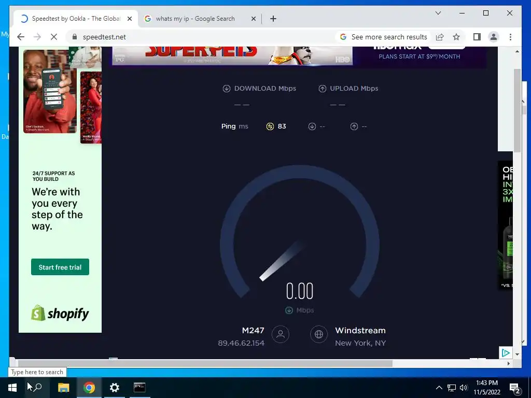
Task: Click the globe server icon
Action: 319,334
